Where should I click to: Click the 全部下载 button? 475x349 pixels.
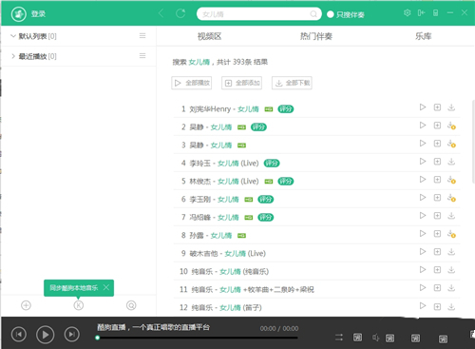[292, 83]
